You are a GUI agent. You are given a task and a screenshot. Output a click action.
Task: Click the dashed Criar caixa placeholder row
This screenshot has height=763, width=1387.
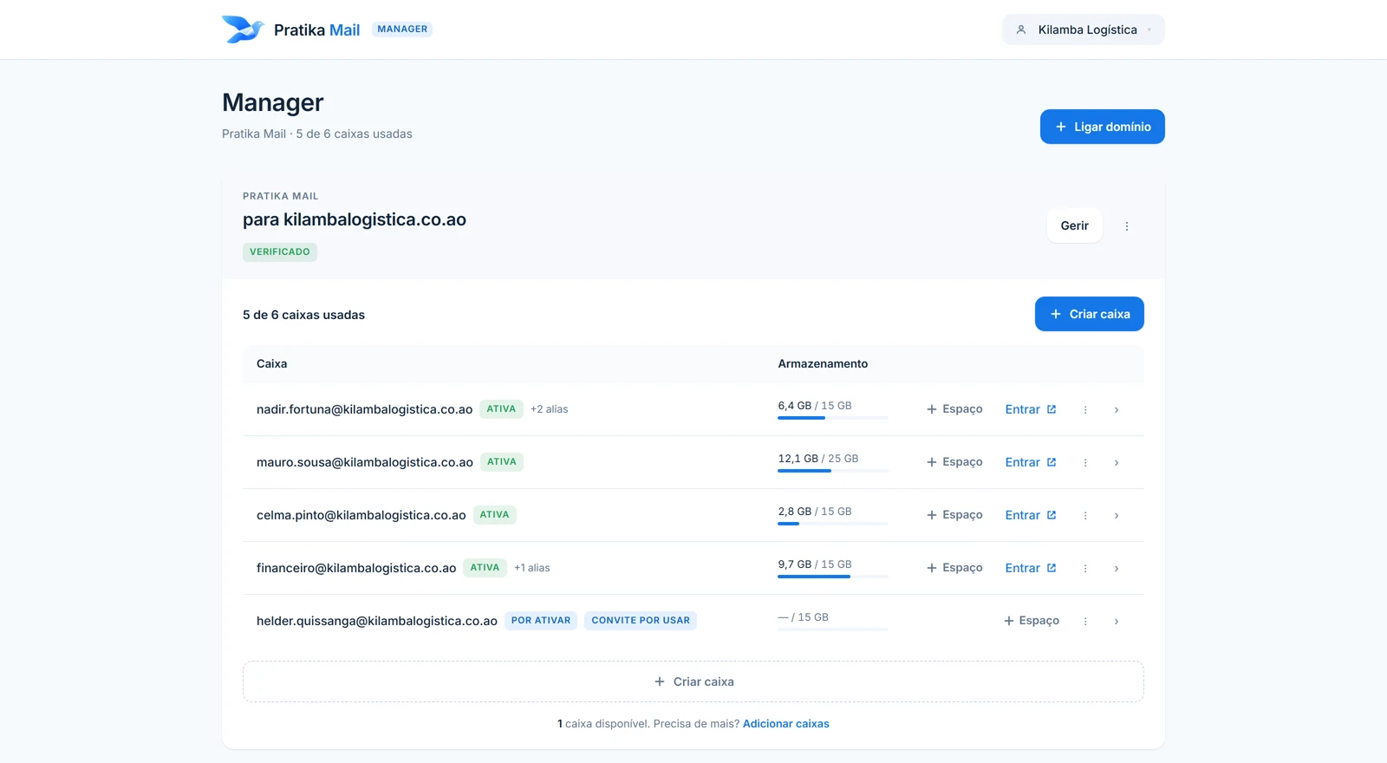(x=693, y=681)
